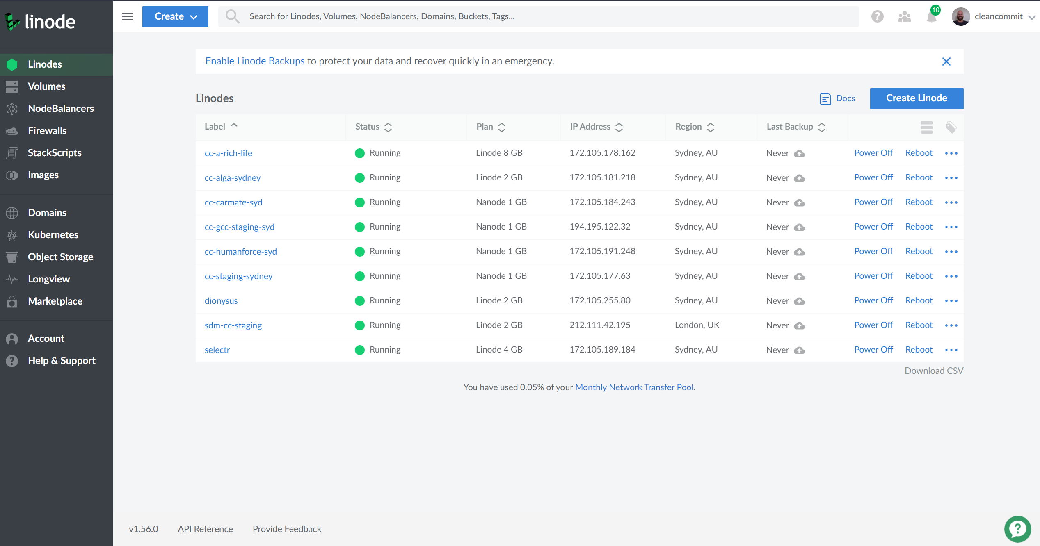
Task: Click IP address 212.111.42.195
Action: pyautogui.click(x=600, y=325)
